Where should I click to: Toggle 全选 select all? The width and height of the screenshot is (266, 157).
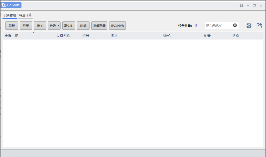point(8,36)
